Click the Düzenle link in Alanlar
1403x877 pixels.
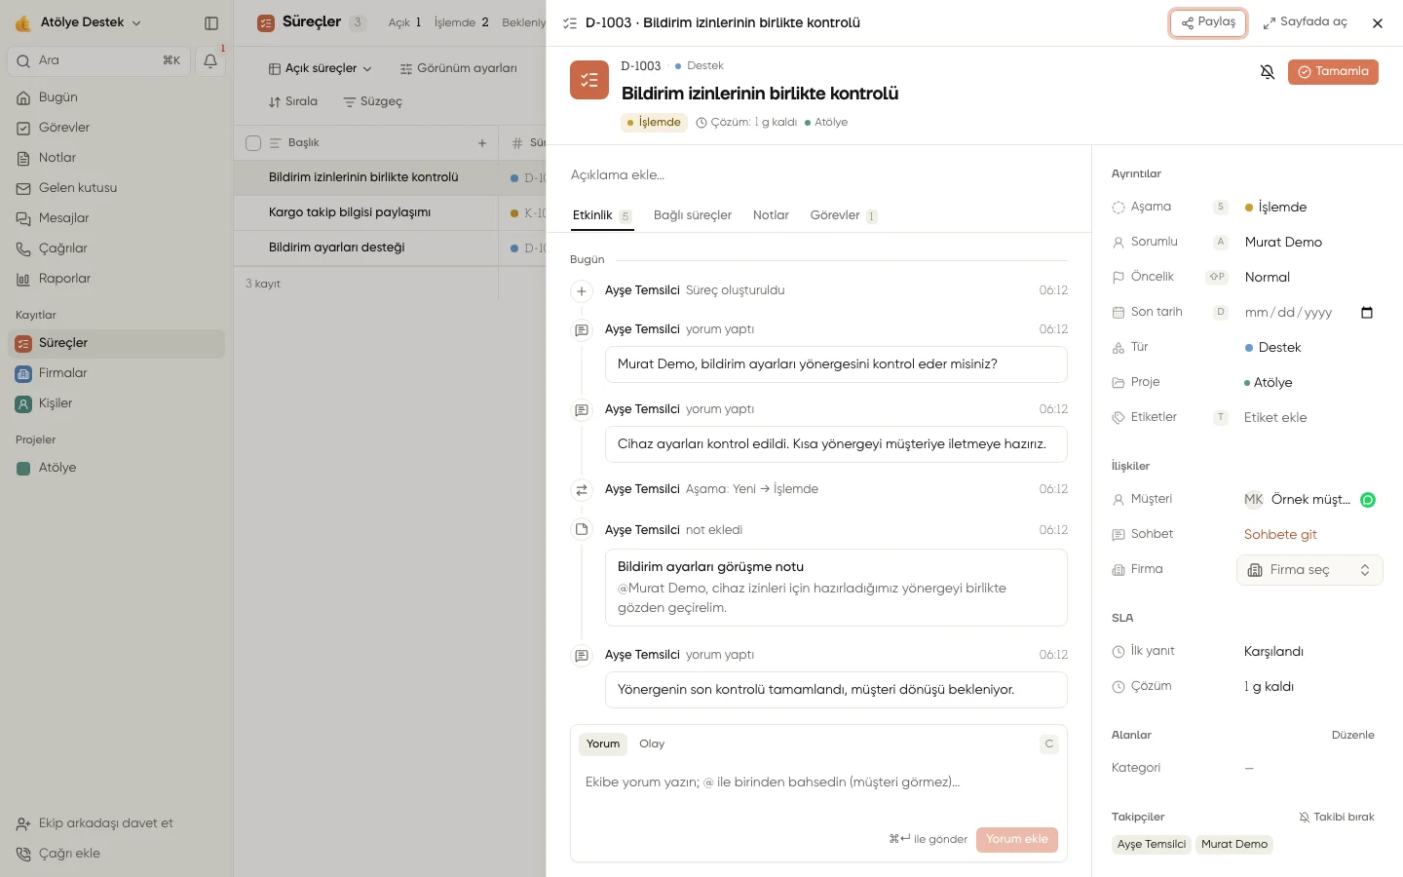(x=1353, y=736)
